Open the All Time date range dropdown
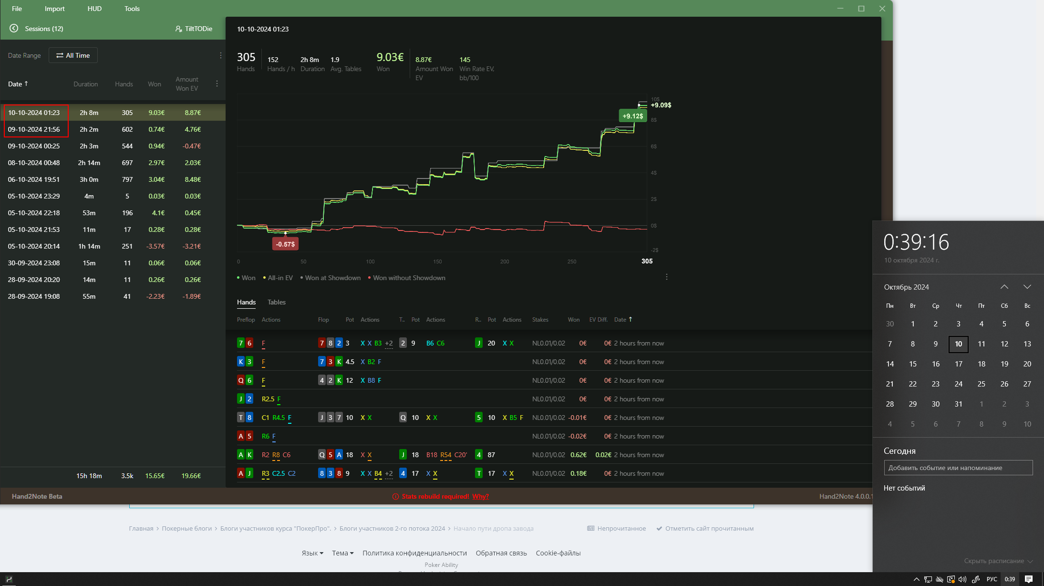 click(x=73, y=55)
